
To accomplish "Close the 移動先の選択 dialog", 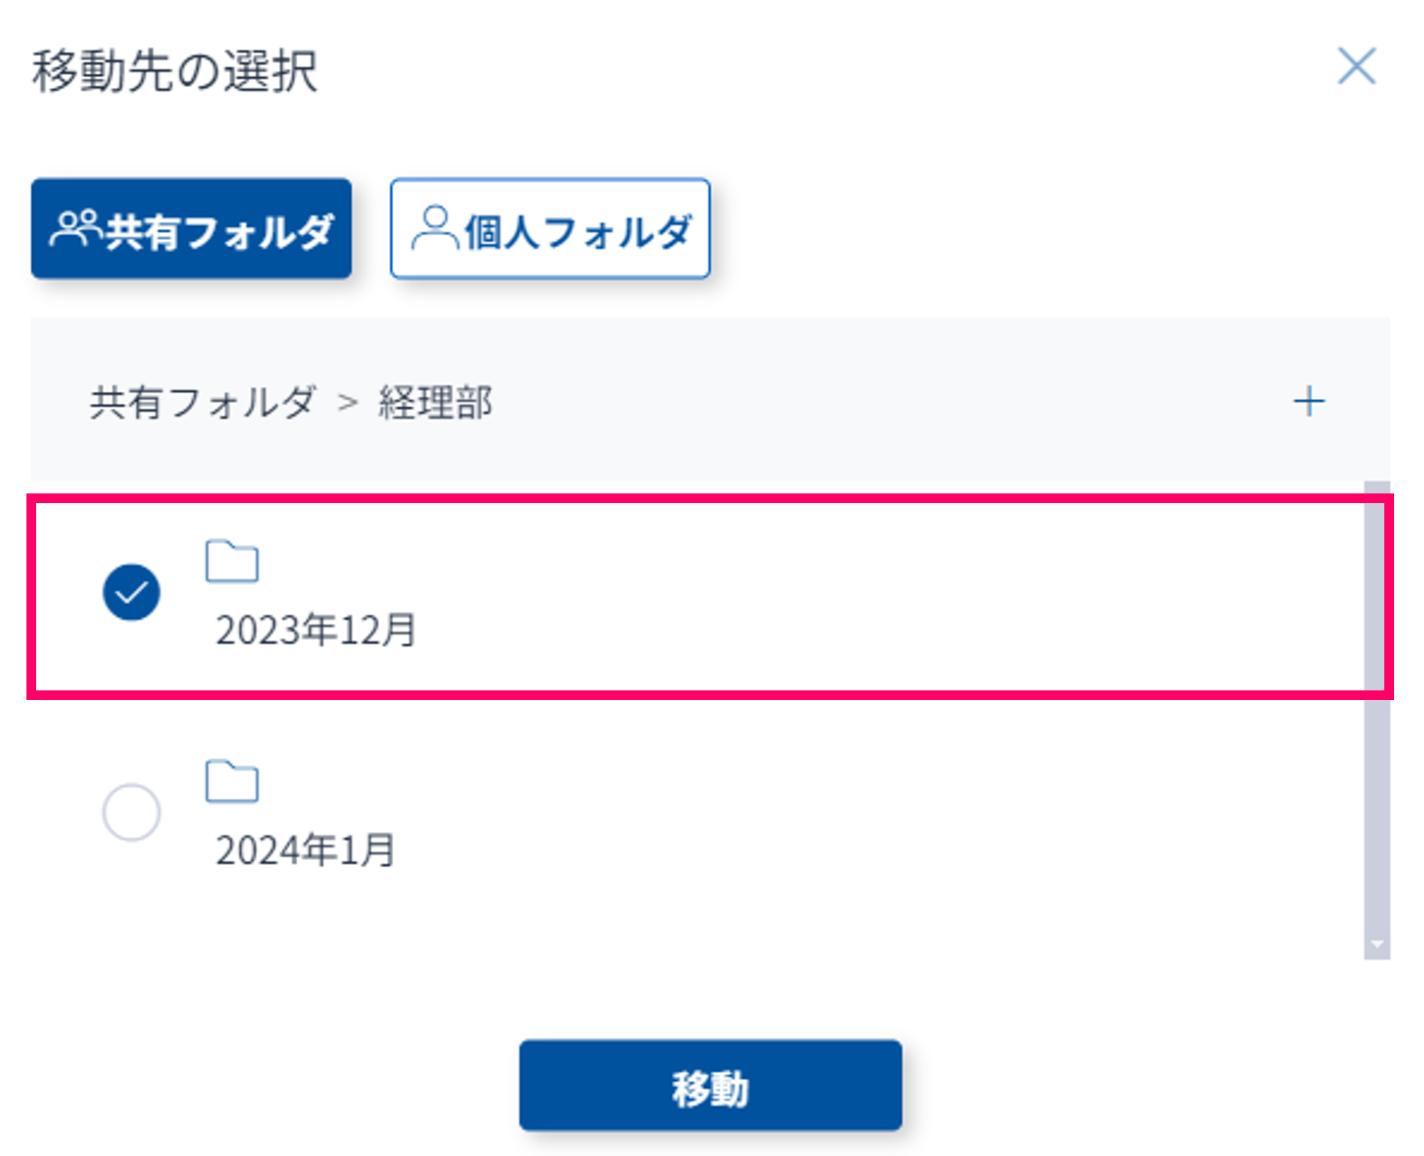I will click(1356, 67).
